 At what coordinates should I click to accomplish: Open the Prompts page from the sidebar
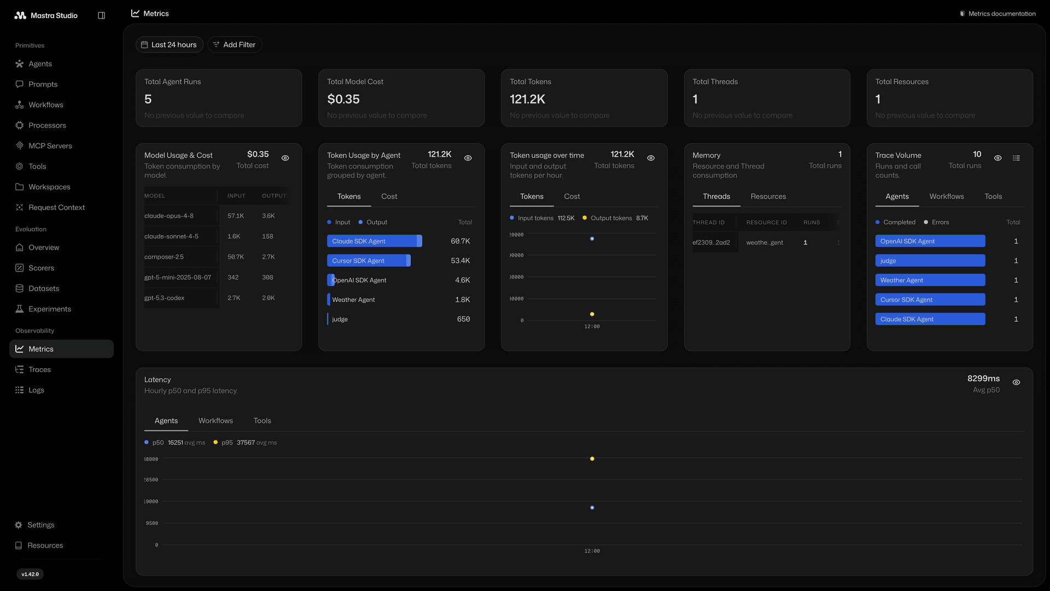[61, 84]
